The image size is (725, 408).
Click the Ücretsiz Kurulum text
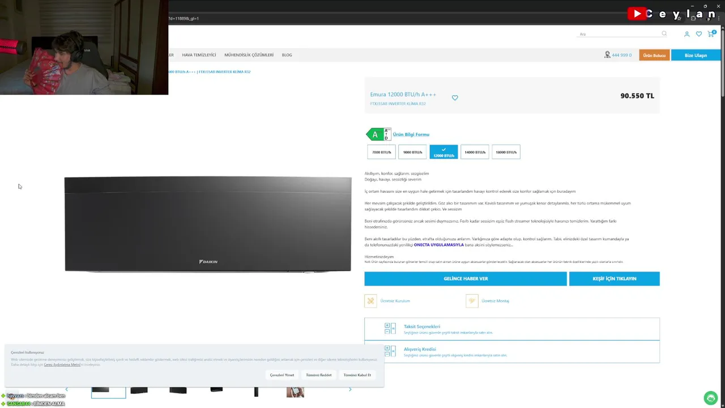tap(395, 301)
